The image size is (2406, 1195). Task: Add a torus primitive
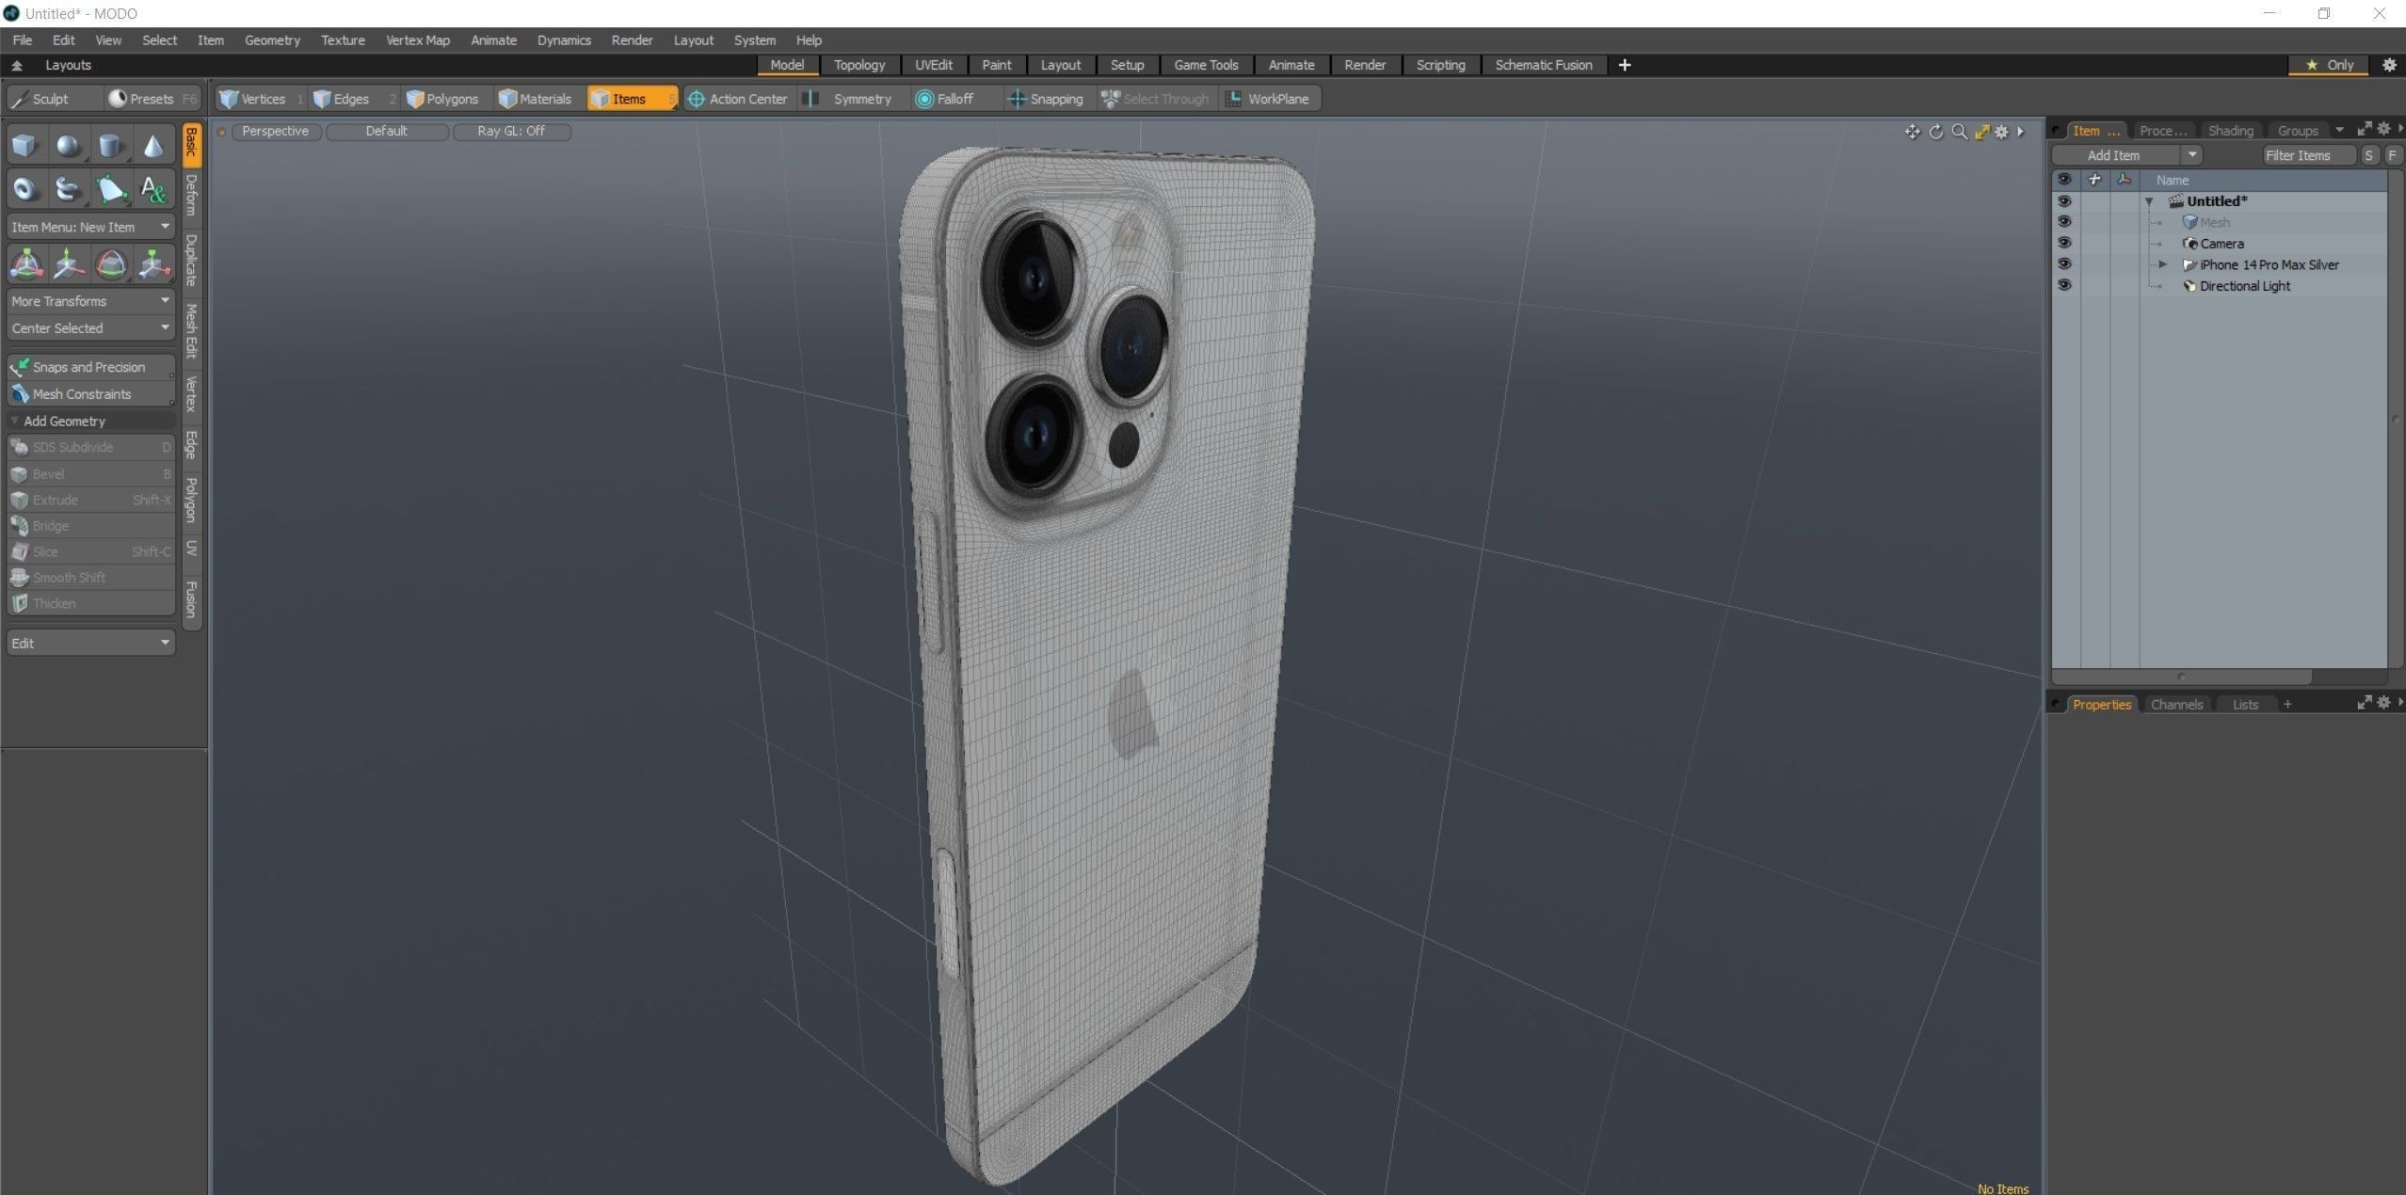click(x=25, y=189)
